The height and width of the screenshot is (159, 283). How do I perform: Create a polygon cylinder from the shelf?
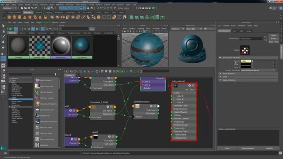(19, 17)
